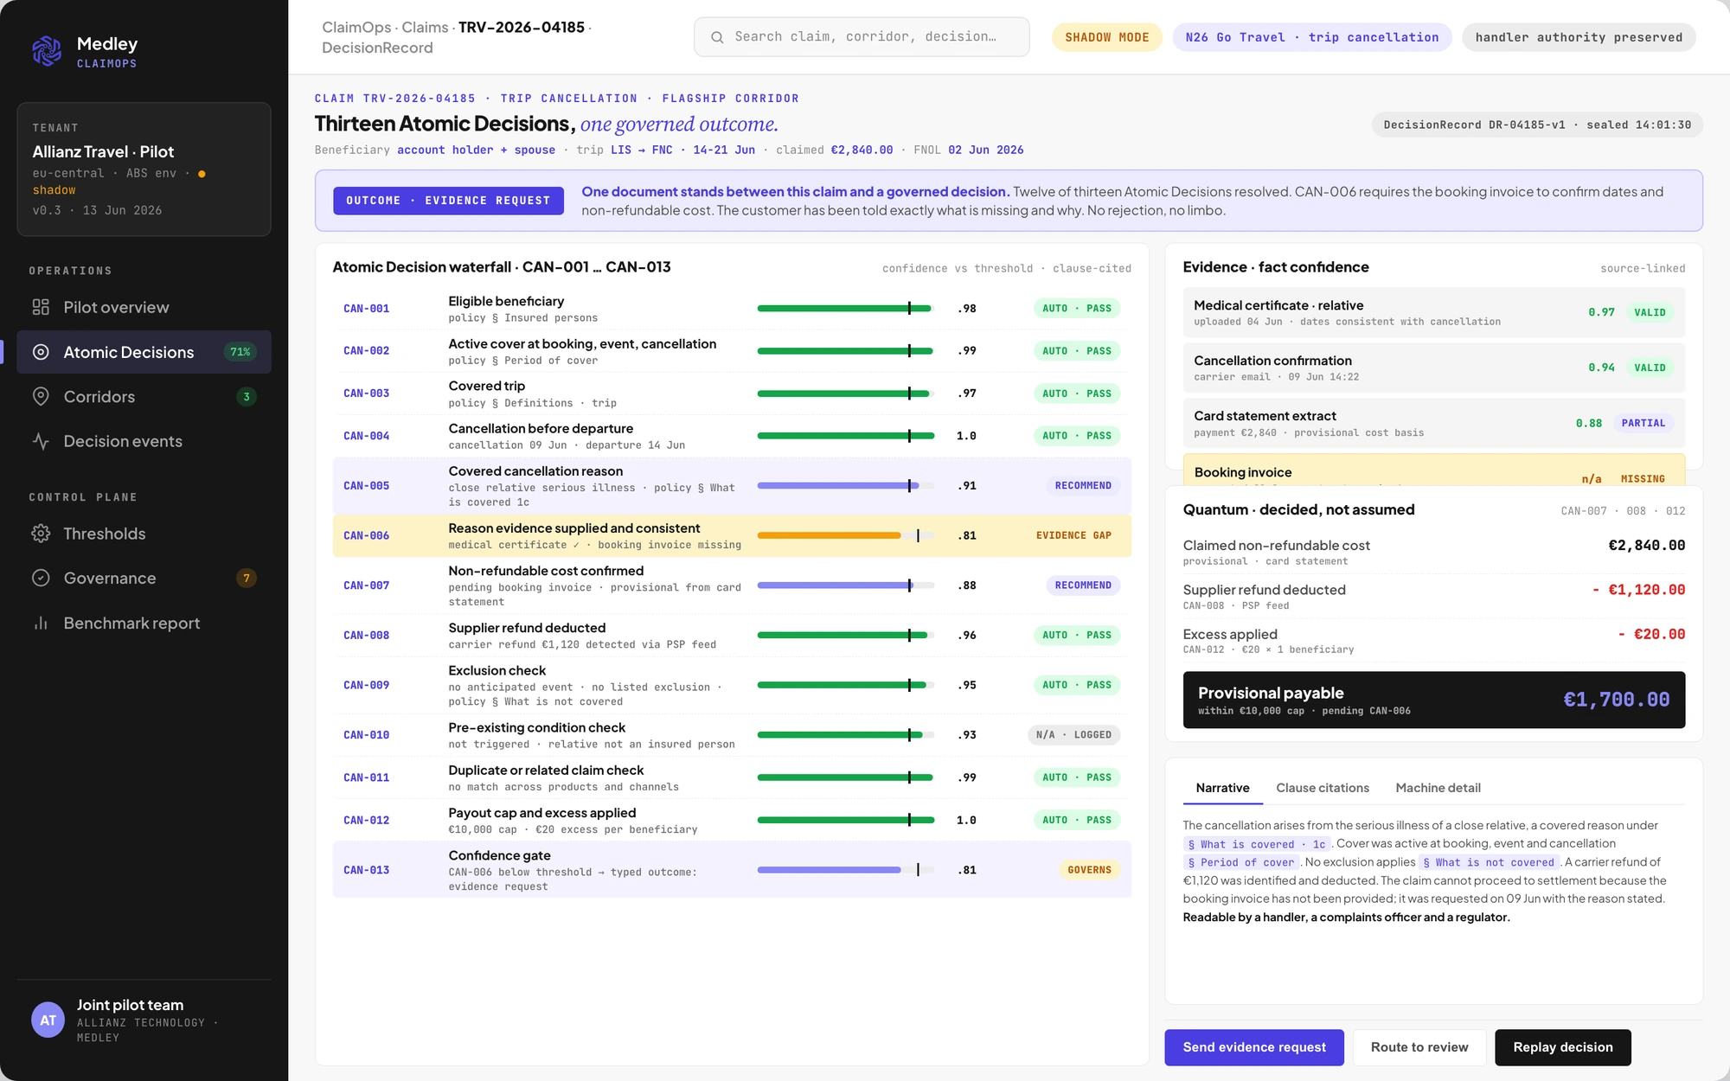Click the Medley ClaimOps logo icon
The width and height of the screenshot is (1730, 1081).
click(47, 51)
